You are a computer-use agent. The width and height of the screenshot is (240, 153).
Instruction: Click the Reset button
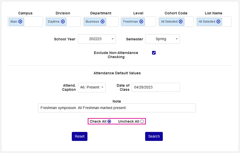[x=79, y=137]
